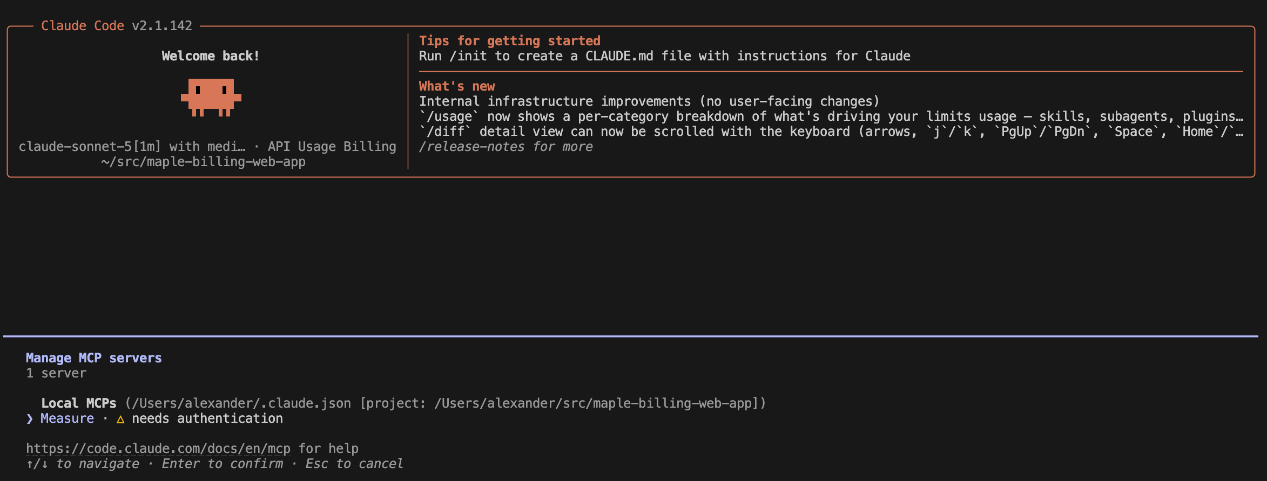Image resolution: width=1267 pixels, height=481 pixels.
Task: Click the selection arrow before Measure
Action: (x=30, y=419)
